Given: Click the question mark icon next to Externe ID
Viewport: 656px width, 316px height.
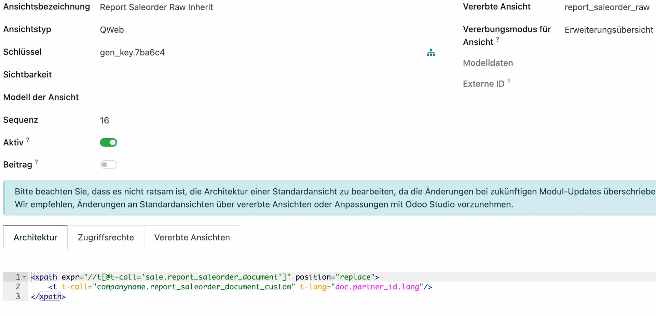Looking at the screenshot, I should (509, 81).
